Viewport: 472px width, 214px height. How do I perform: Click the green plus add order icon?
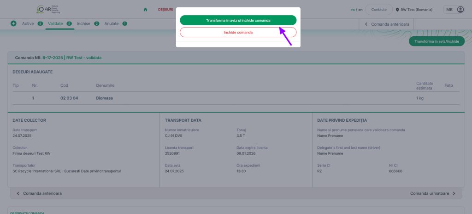13,23
